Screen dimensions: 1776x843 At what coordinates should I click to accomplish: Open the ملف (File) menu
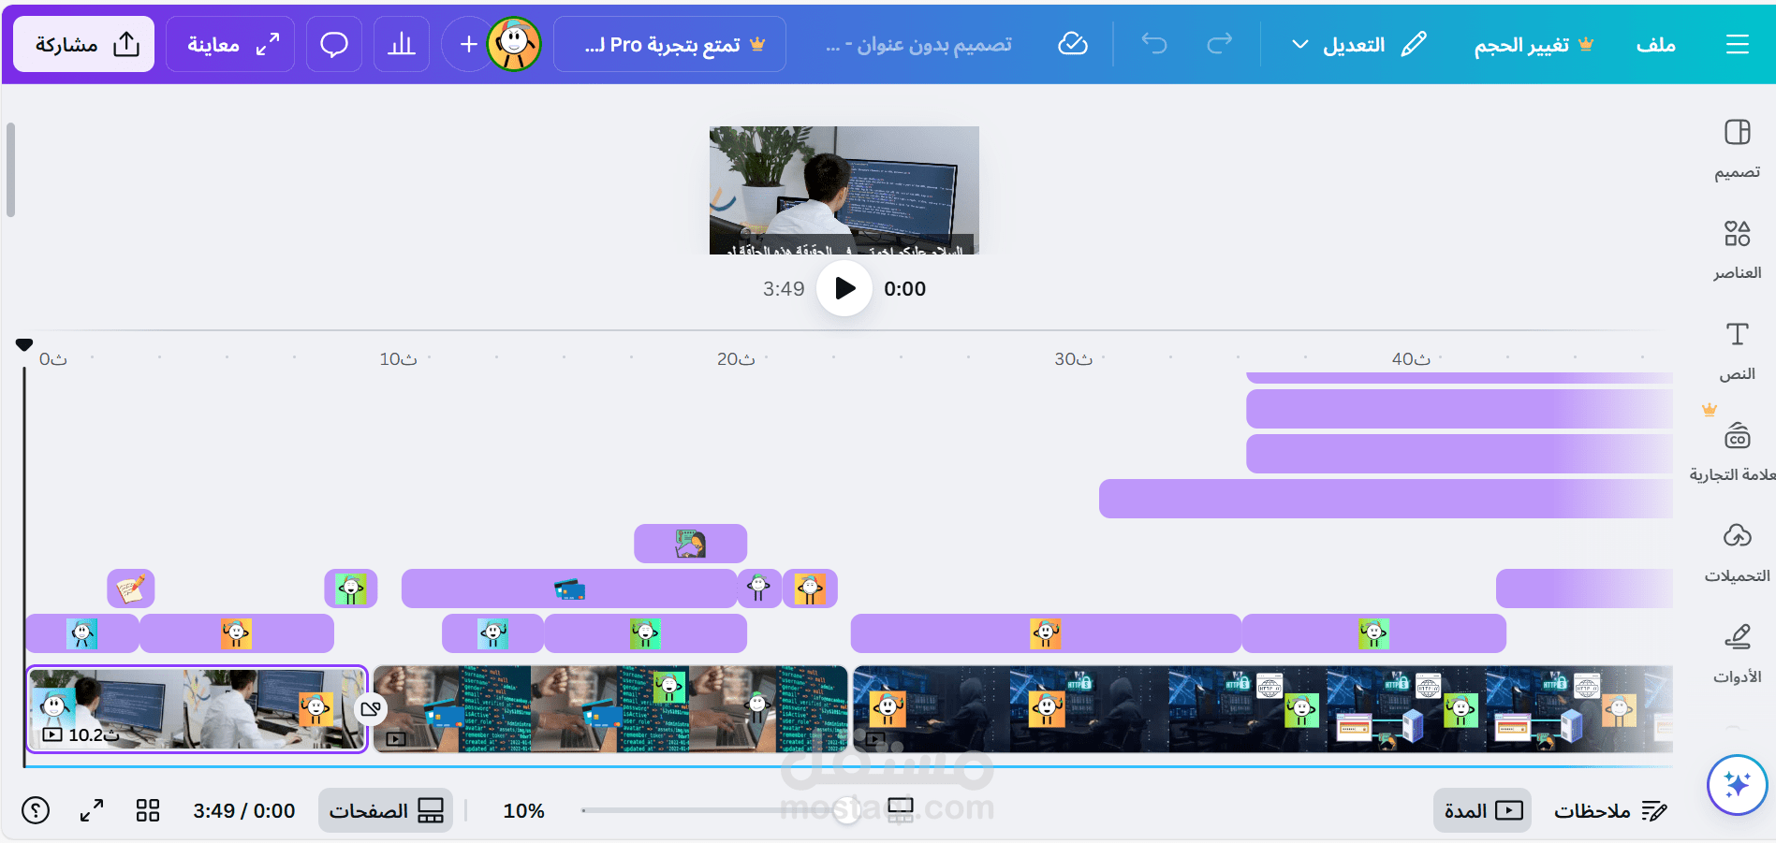[x=1655, y=45]
